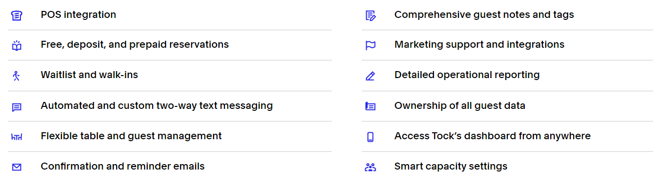Click the POS integration register icon
Viewport: 653px width, 180px height.
[16, 15]
